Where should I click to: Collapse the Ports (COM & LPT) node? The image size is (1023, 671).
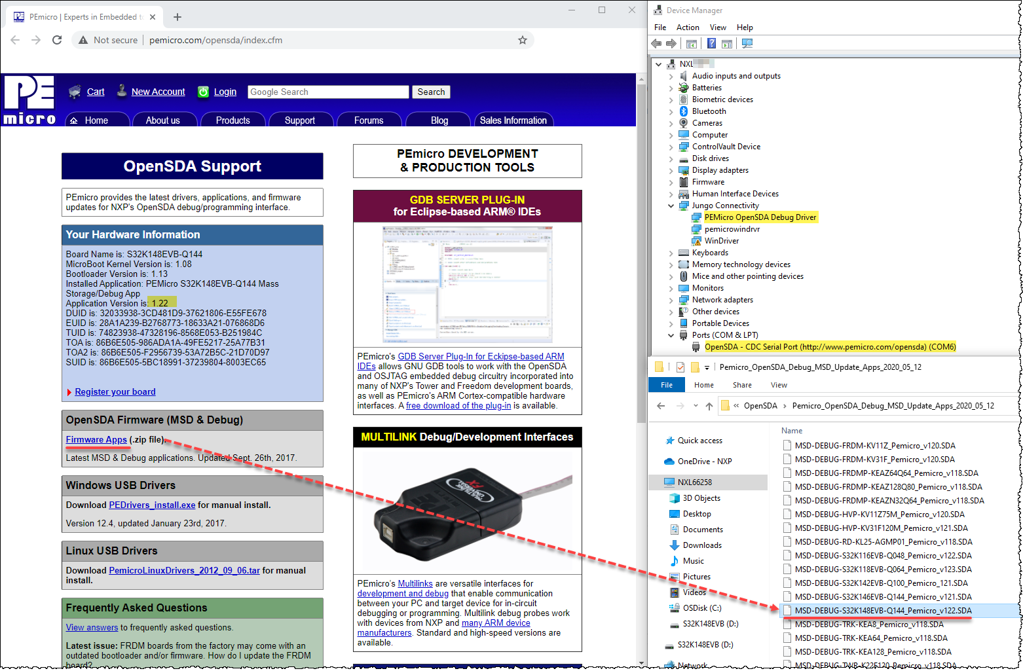pos(670,335)
